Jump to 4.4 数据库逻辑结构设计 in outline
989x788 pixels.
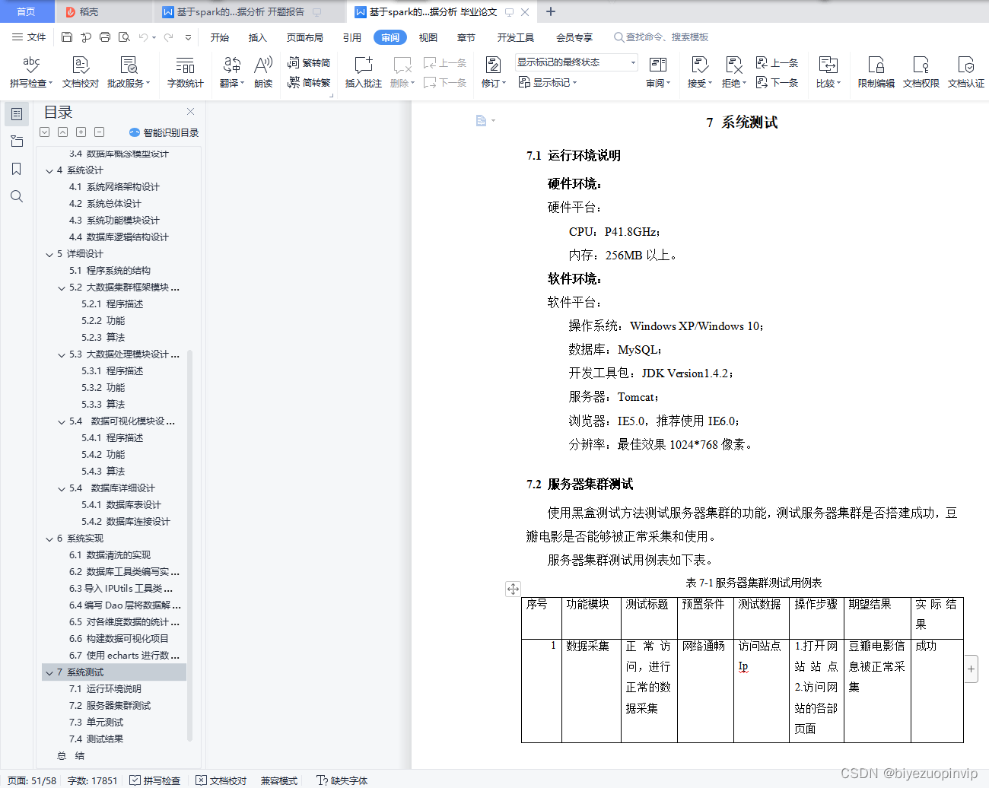click(119, 237)
